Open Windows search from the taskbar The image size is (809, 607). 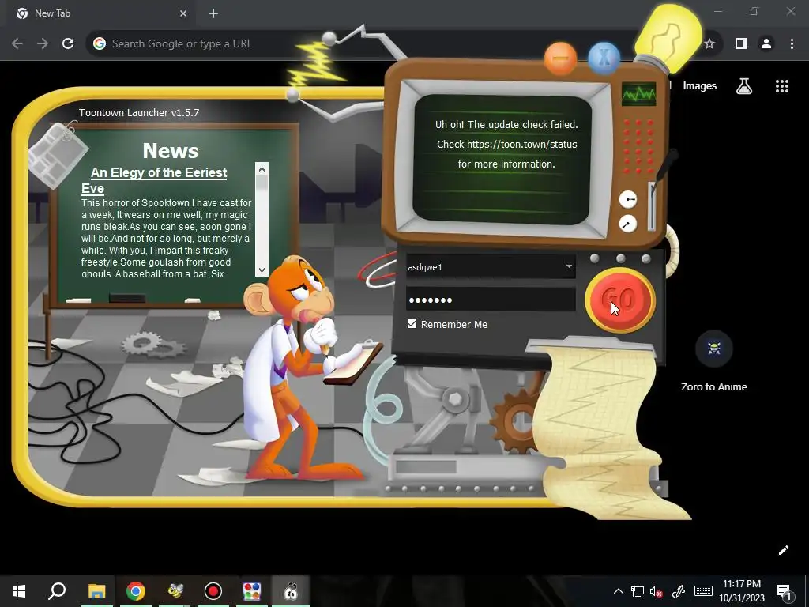click(x=57, y=591)
